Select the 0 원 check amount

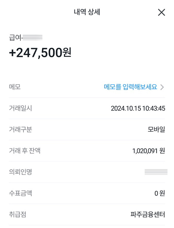point(159,193)
